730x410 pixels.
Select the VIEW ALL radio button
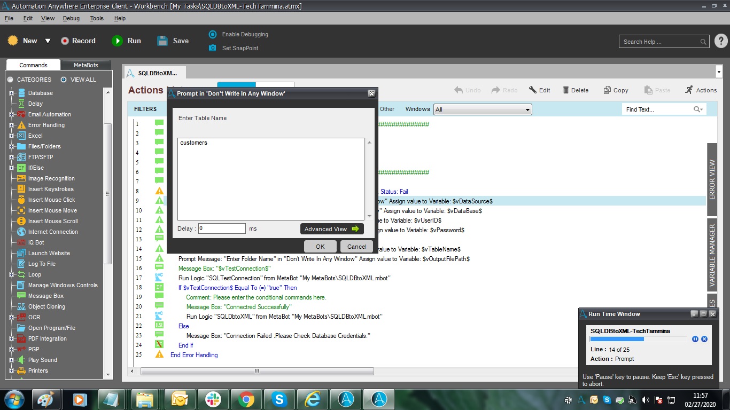[64, 80]
